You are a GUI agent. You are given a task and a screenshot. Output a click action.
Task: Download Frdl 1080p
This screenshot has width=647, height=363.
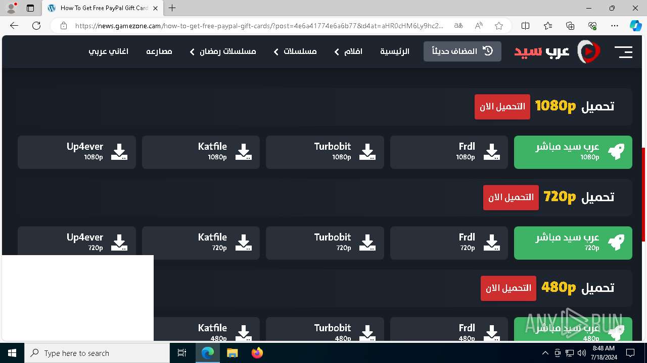(449, 152)
